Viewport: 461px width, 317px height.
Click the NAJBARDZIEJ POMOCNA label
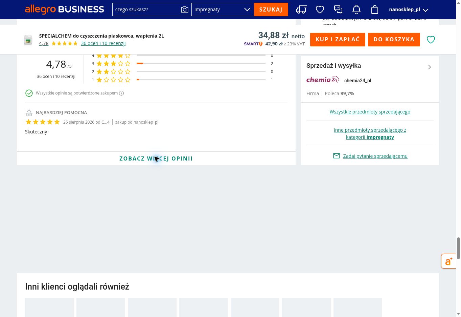coord(61,112)
